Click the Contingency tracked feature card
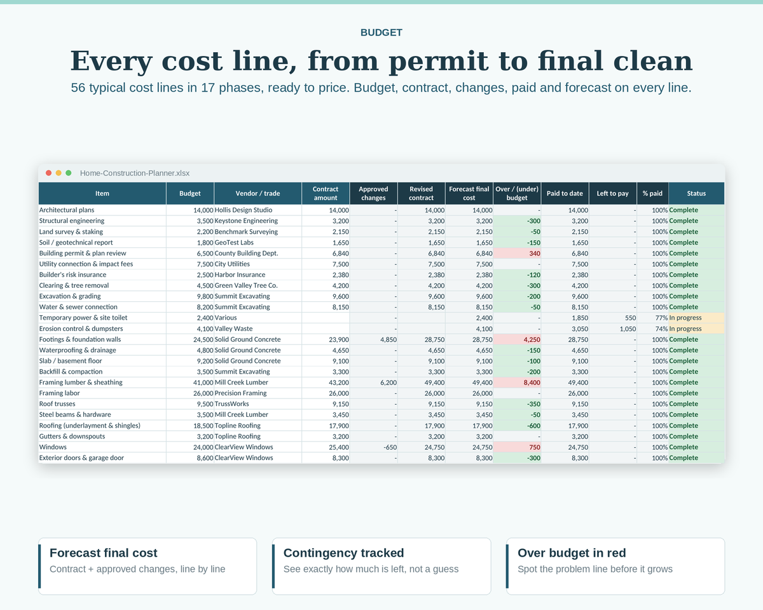Screen dimensions: 763x610 (381, 566)
